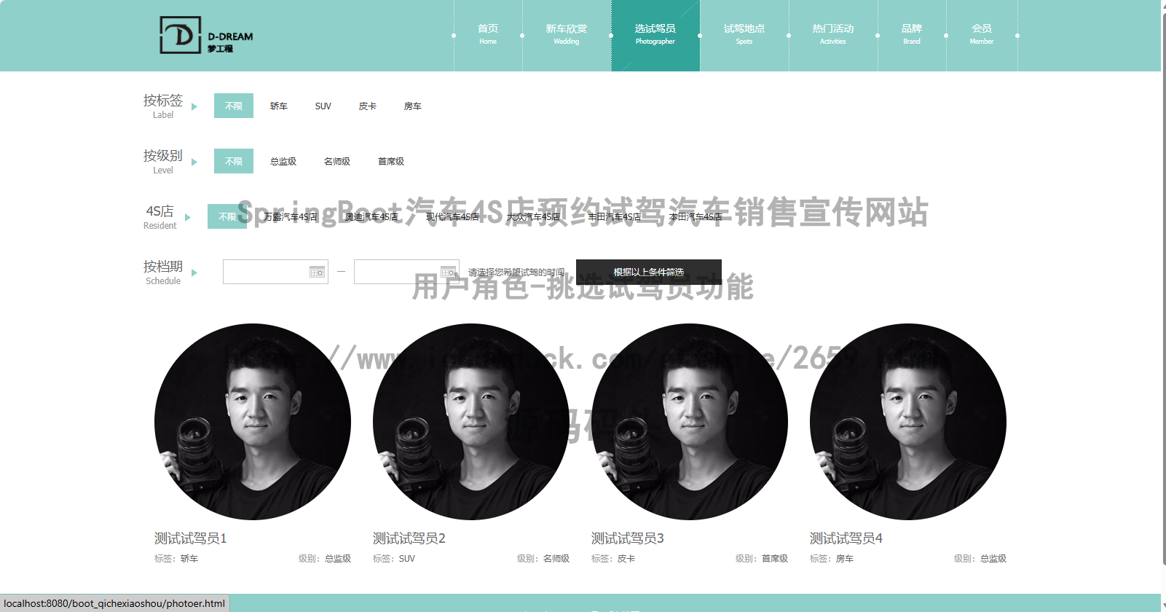The height and width of the screenshot is (612, 1166).
Task: Click the end date input field
Action: (406, 272)
